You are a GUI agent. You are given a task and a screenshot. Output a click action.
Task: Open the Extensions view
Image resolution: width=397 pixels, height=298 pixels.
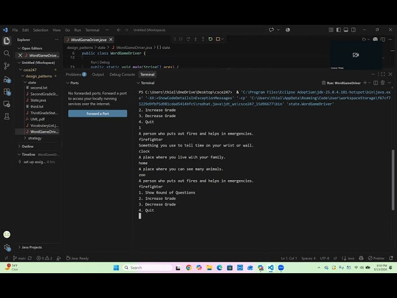pyautogui.click(x=7, y=91)
